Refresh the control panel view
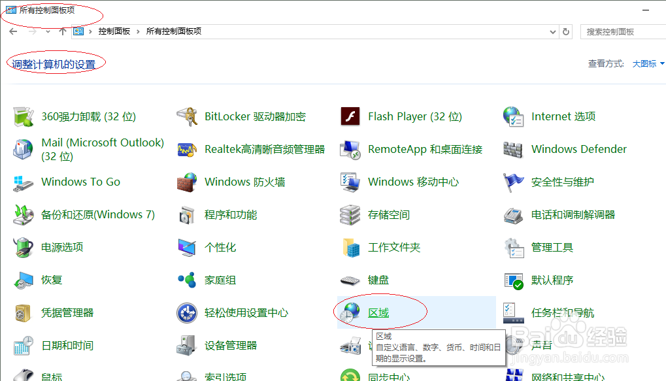Screen dimensions: 666x381 coord(566,32)
